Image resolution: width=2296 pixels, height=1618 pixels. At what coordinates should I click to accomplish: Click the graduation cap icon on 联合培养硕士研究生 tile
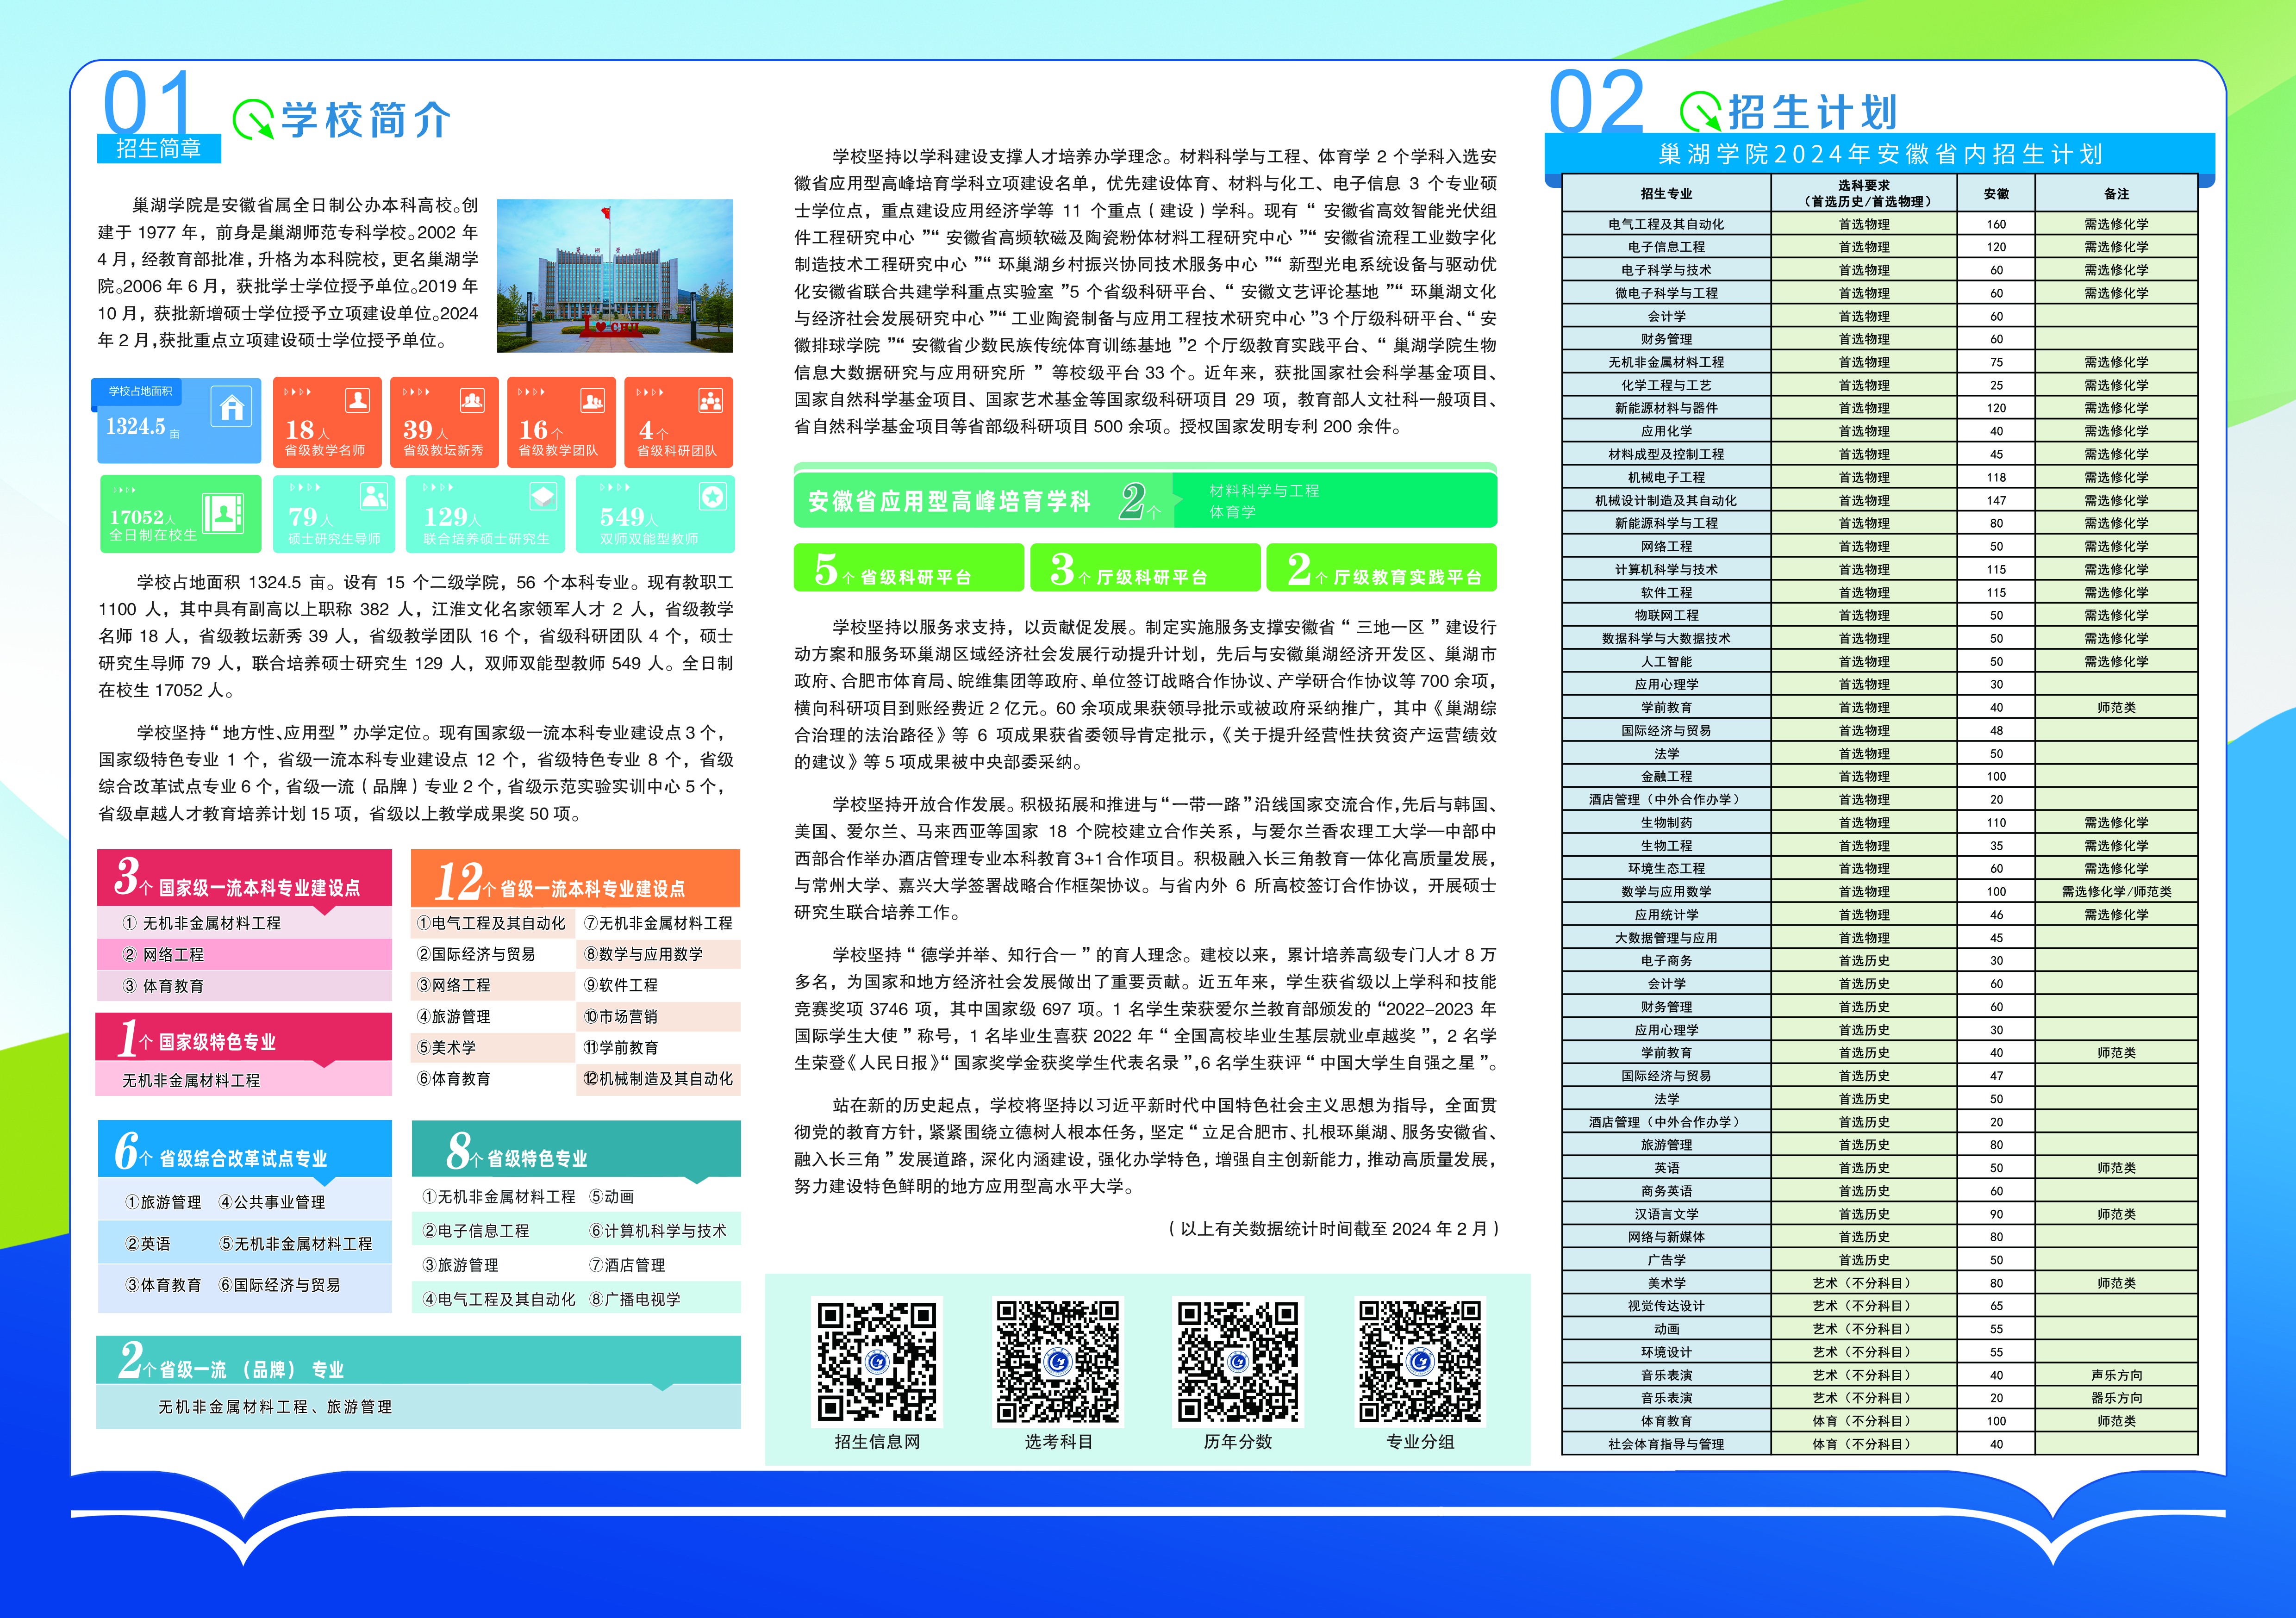[x=543, y=496]
